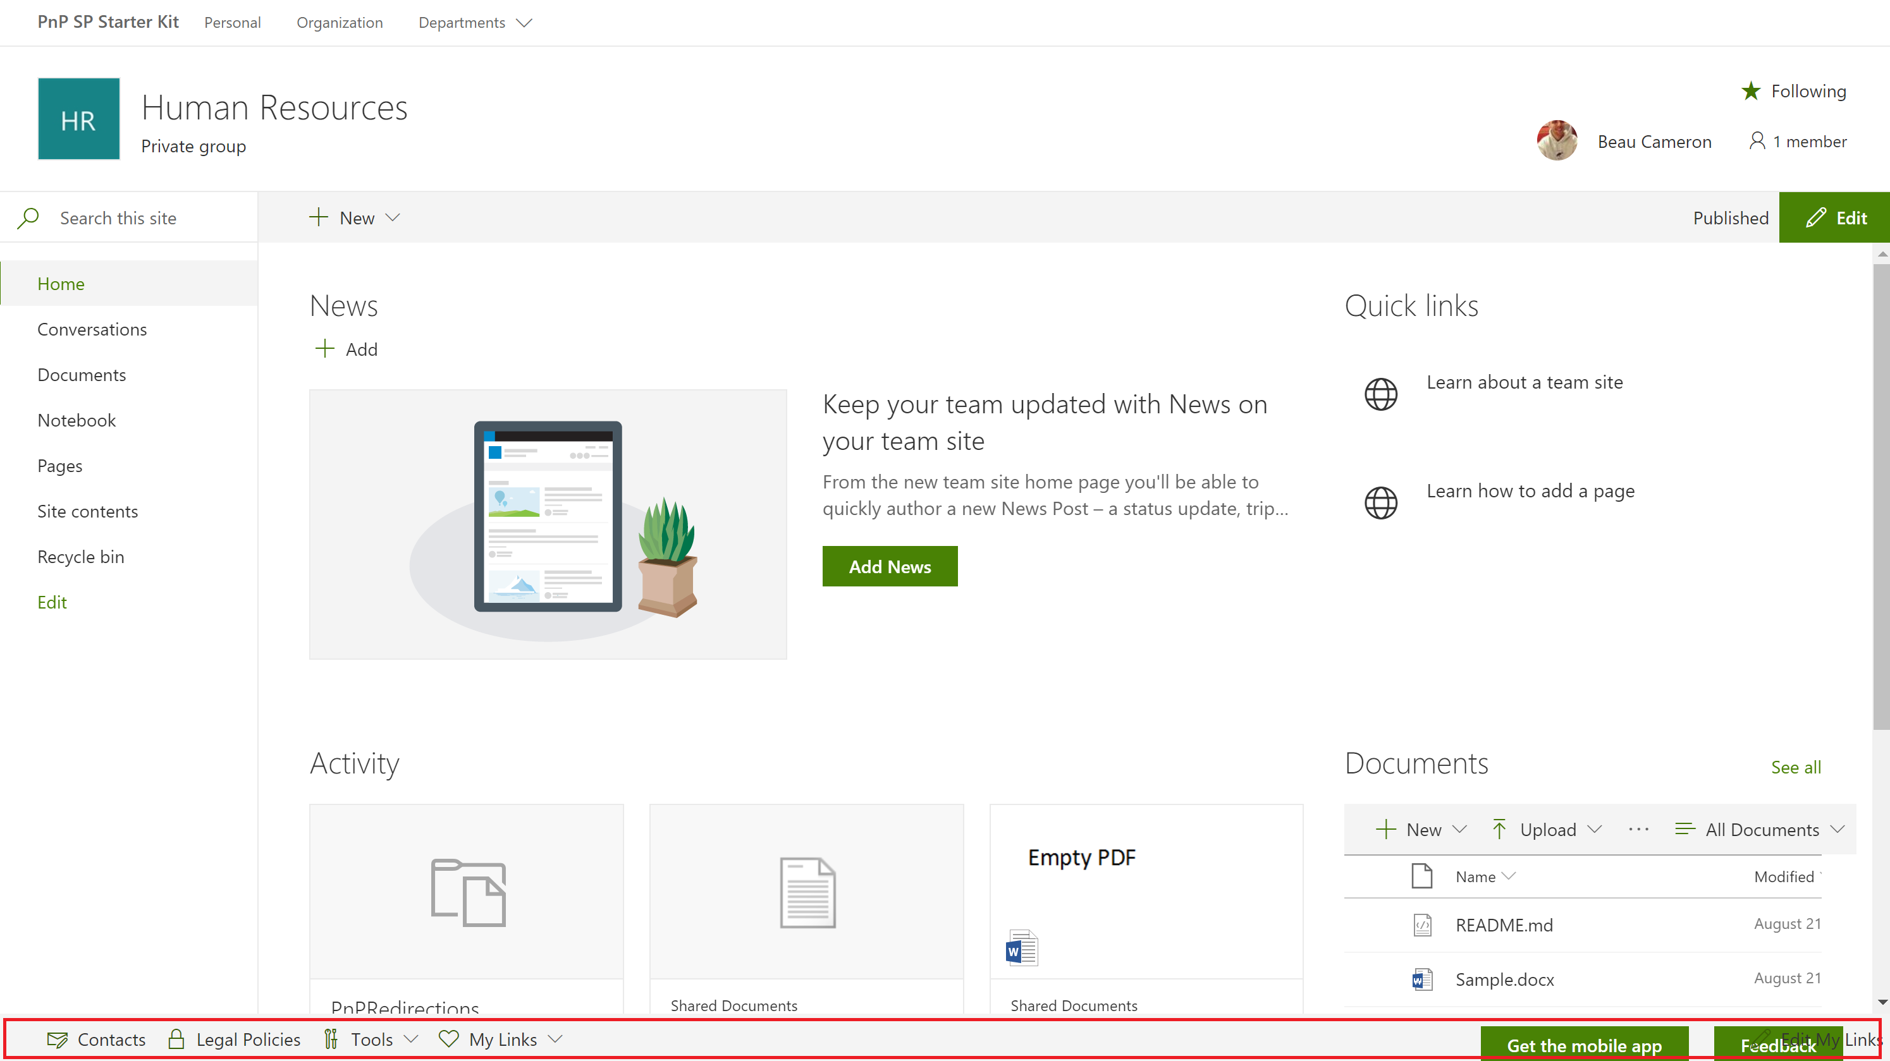Select the search magnifier icon
The height and width of the screenshot is (1061, 1890).
pyautogui.click(x=28, y=217)
